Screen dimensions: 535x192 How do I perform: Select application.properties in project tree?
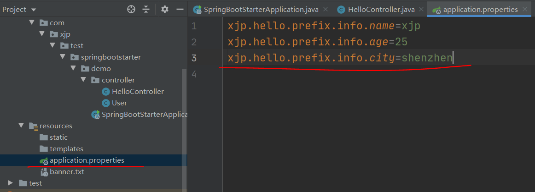pos(87,160)
